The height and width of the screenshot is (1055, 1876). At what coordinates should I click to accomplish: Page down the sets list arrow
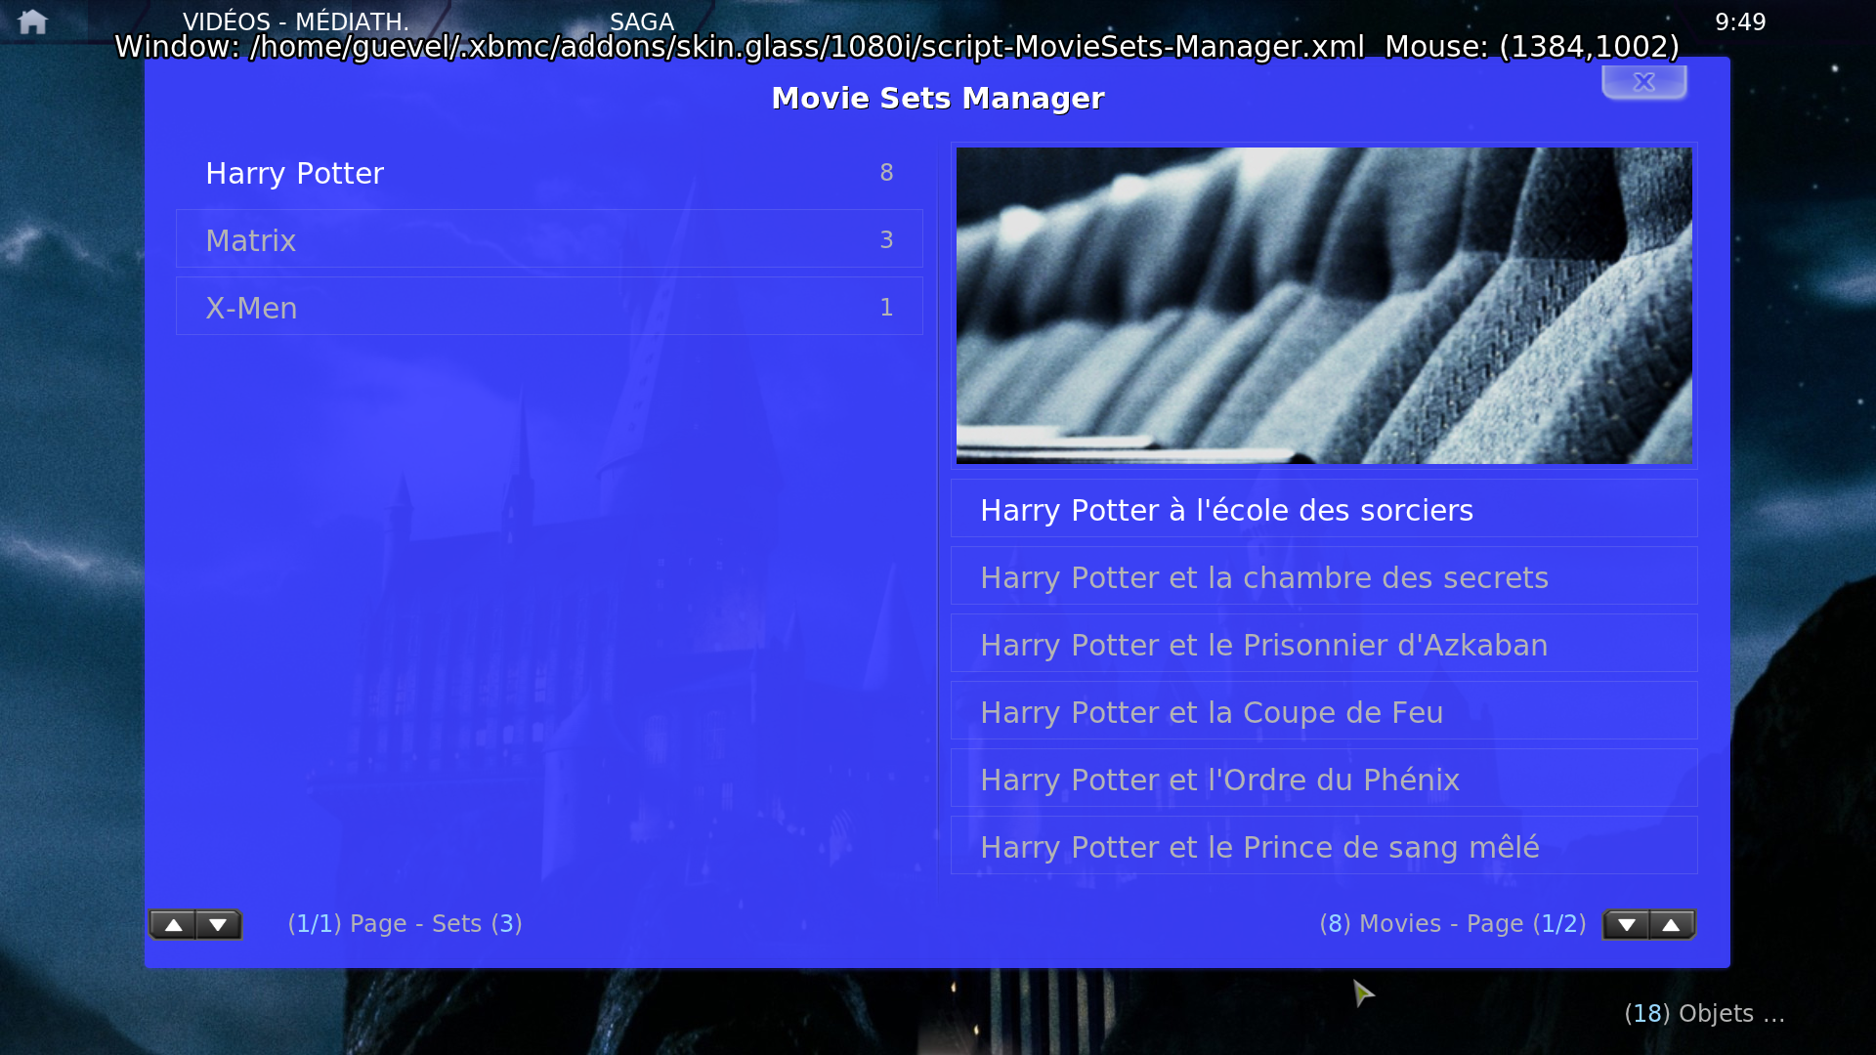(x=219, y=925)
